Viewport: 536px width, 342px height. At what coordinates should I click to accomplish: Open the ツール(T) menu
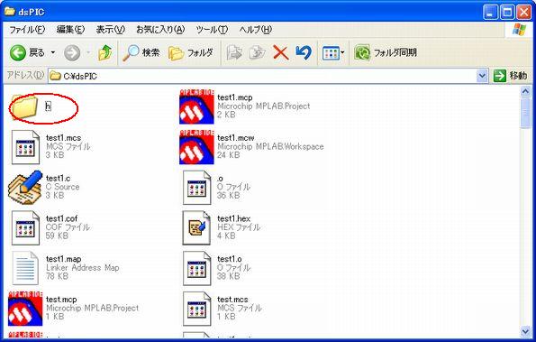point(212,30)
